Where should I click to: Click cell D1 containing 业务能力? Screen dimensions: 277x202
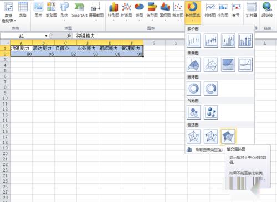(88, 48)
